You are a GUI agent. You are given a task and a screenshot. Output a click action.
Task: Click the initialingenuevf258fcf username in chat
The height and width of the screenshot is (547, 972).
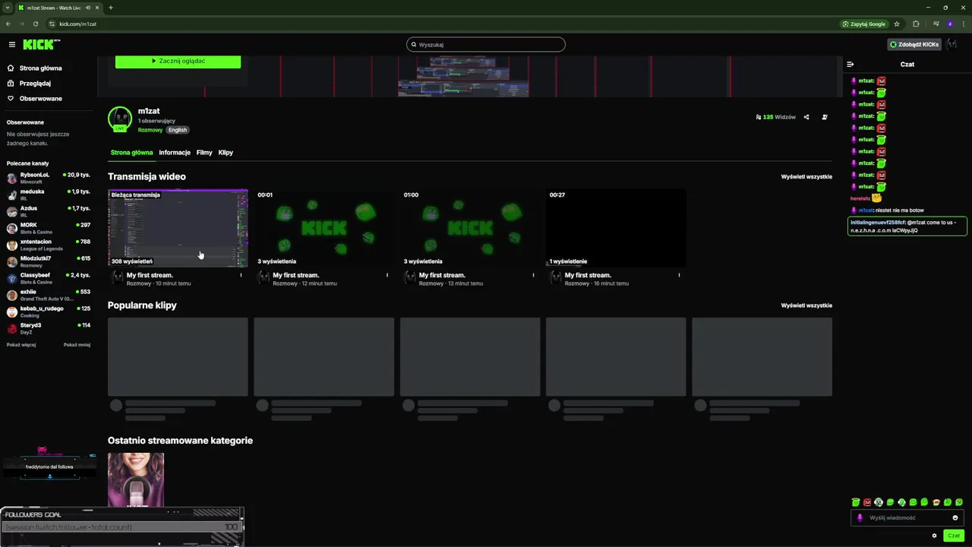point(878,223)
